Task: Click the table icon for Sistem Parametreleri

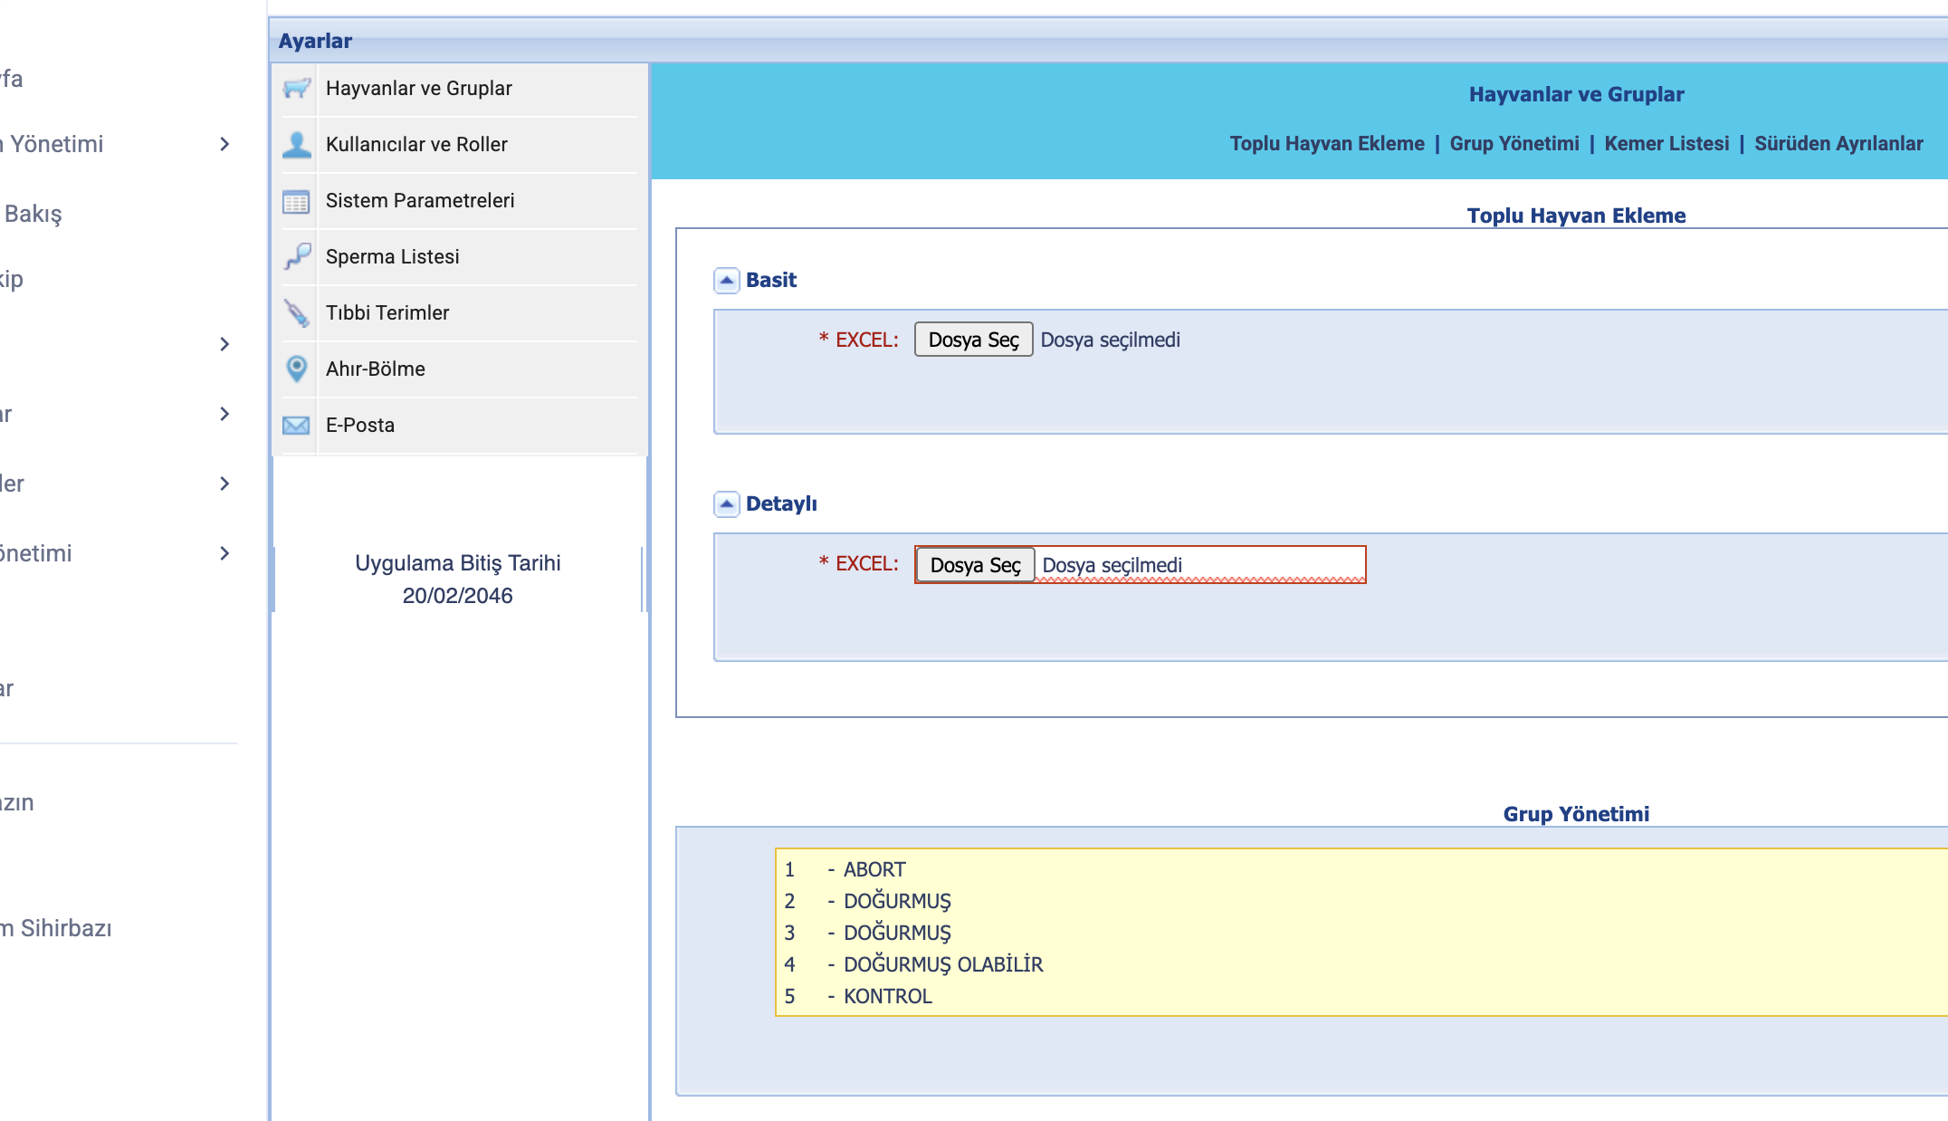Action: pos(296,201)
